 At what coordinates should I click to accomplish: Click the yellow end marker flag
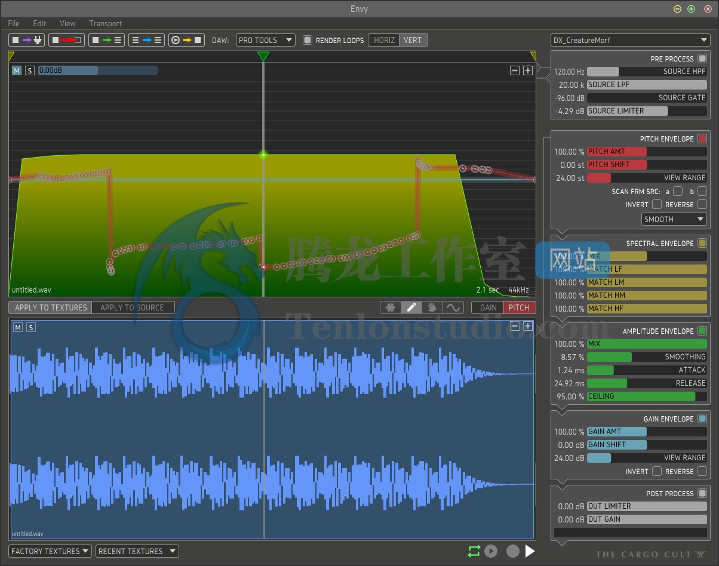pyautogui.click(x=533, y=56)
